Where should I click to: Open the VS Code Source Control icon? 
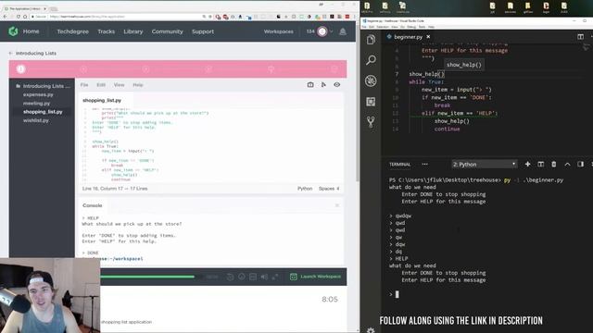(371, 121)
